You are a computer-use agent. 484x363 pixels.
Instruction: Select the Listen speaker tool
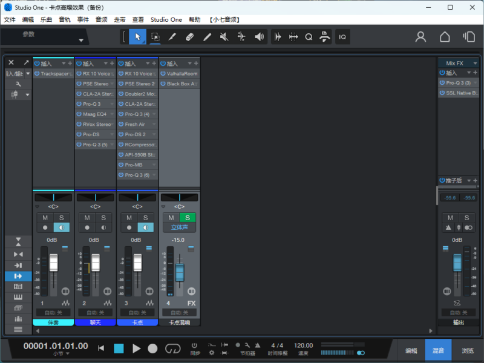pyautogui.click(x=259, y=37)
